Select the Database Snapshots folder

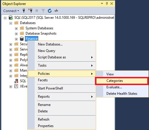click(41, 33)
